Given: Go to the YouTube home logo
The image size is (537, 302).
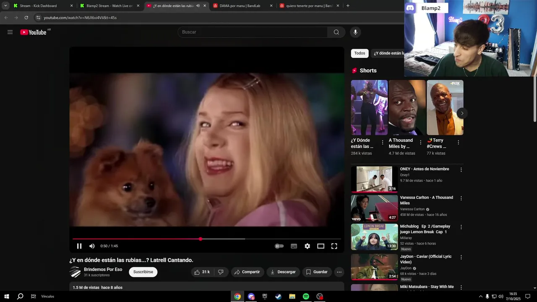Looking at the screenshot, I should (x=33, y=32).
